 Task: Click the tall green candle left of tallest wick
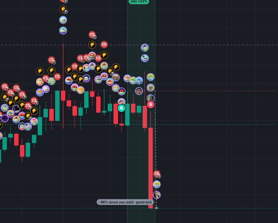(57, 106)
